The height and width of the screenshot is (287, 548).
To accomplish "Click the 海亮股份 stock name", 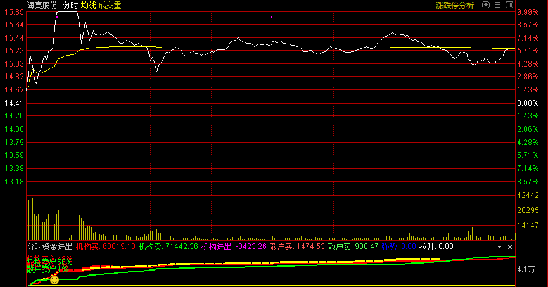I will [42, 5].
